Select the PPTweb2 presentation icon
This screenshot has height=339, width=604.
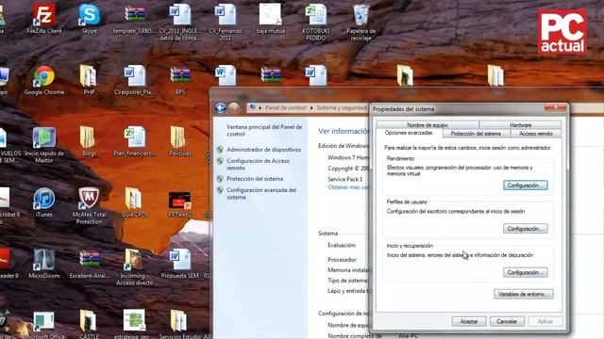[x=180, y=204]
